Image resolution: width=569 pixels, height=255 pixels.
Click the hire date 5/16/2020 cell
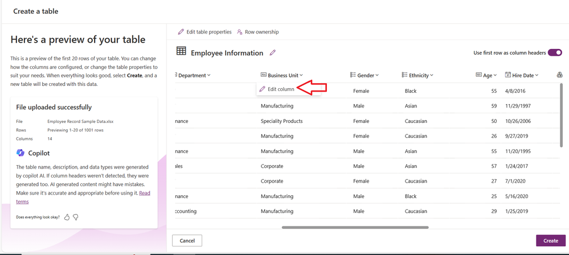click(x=517, y=196)
